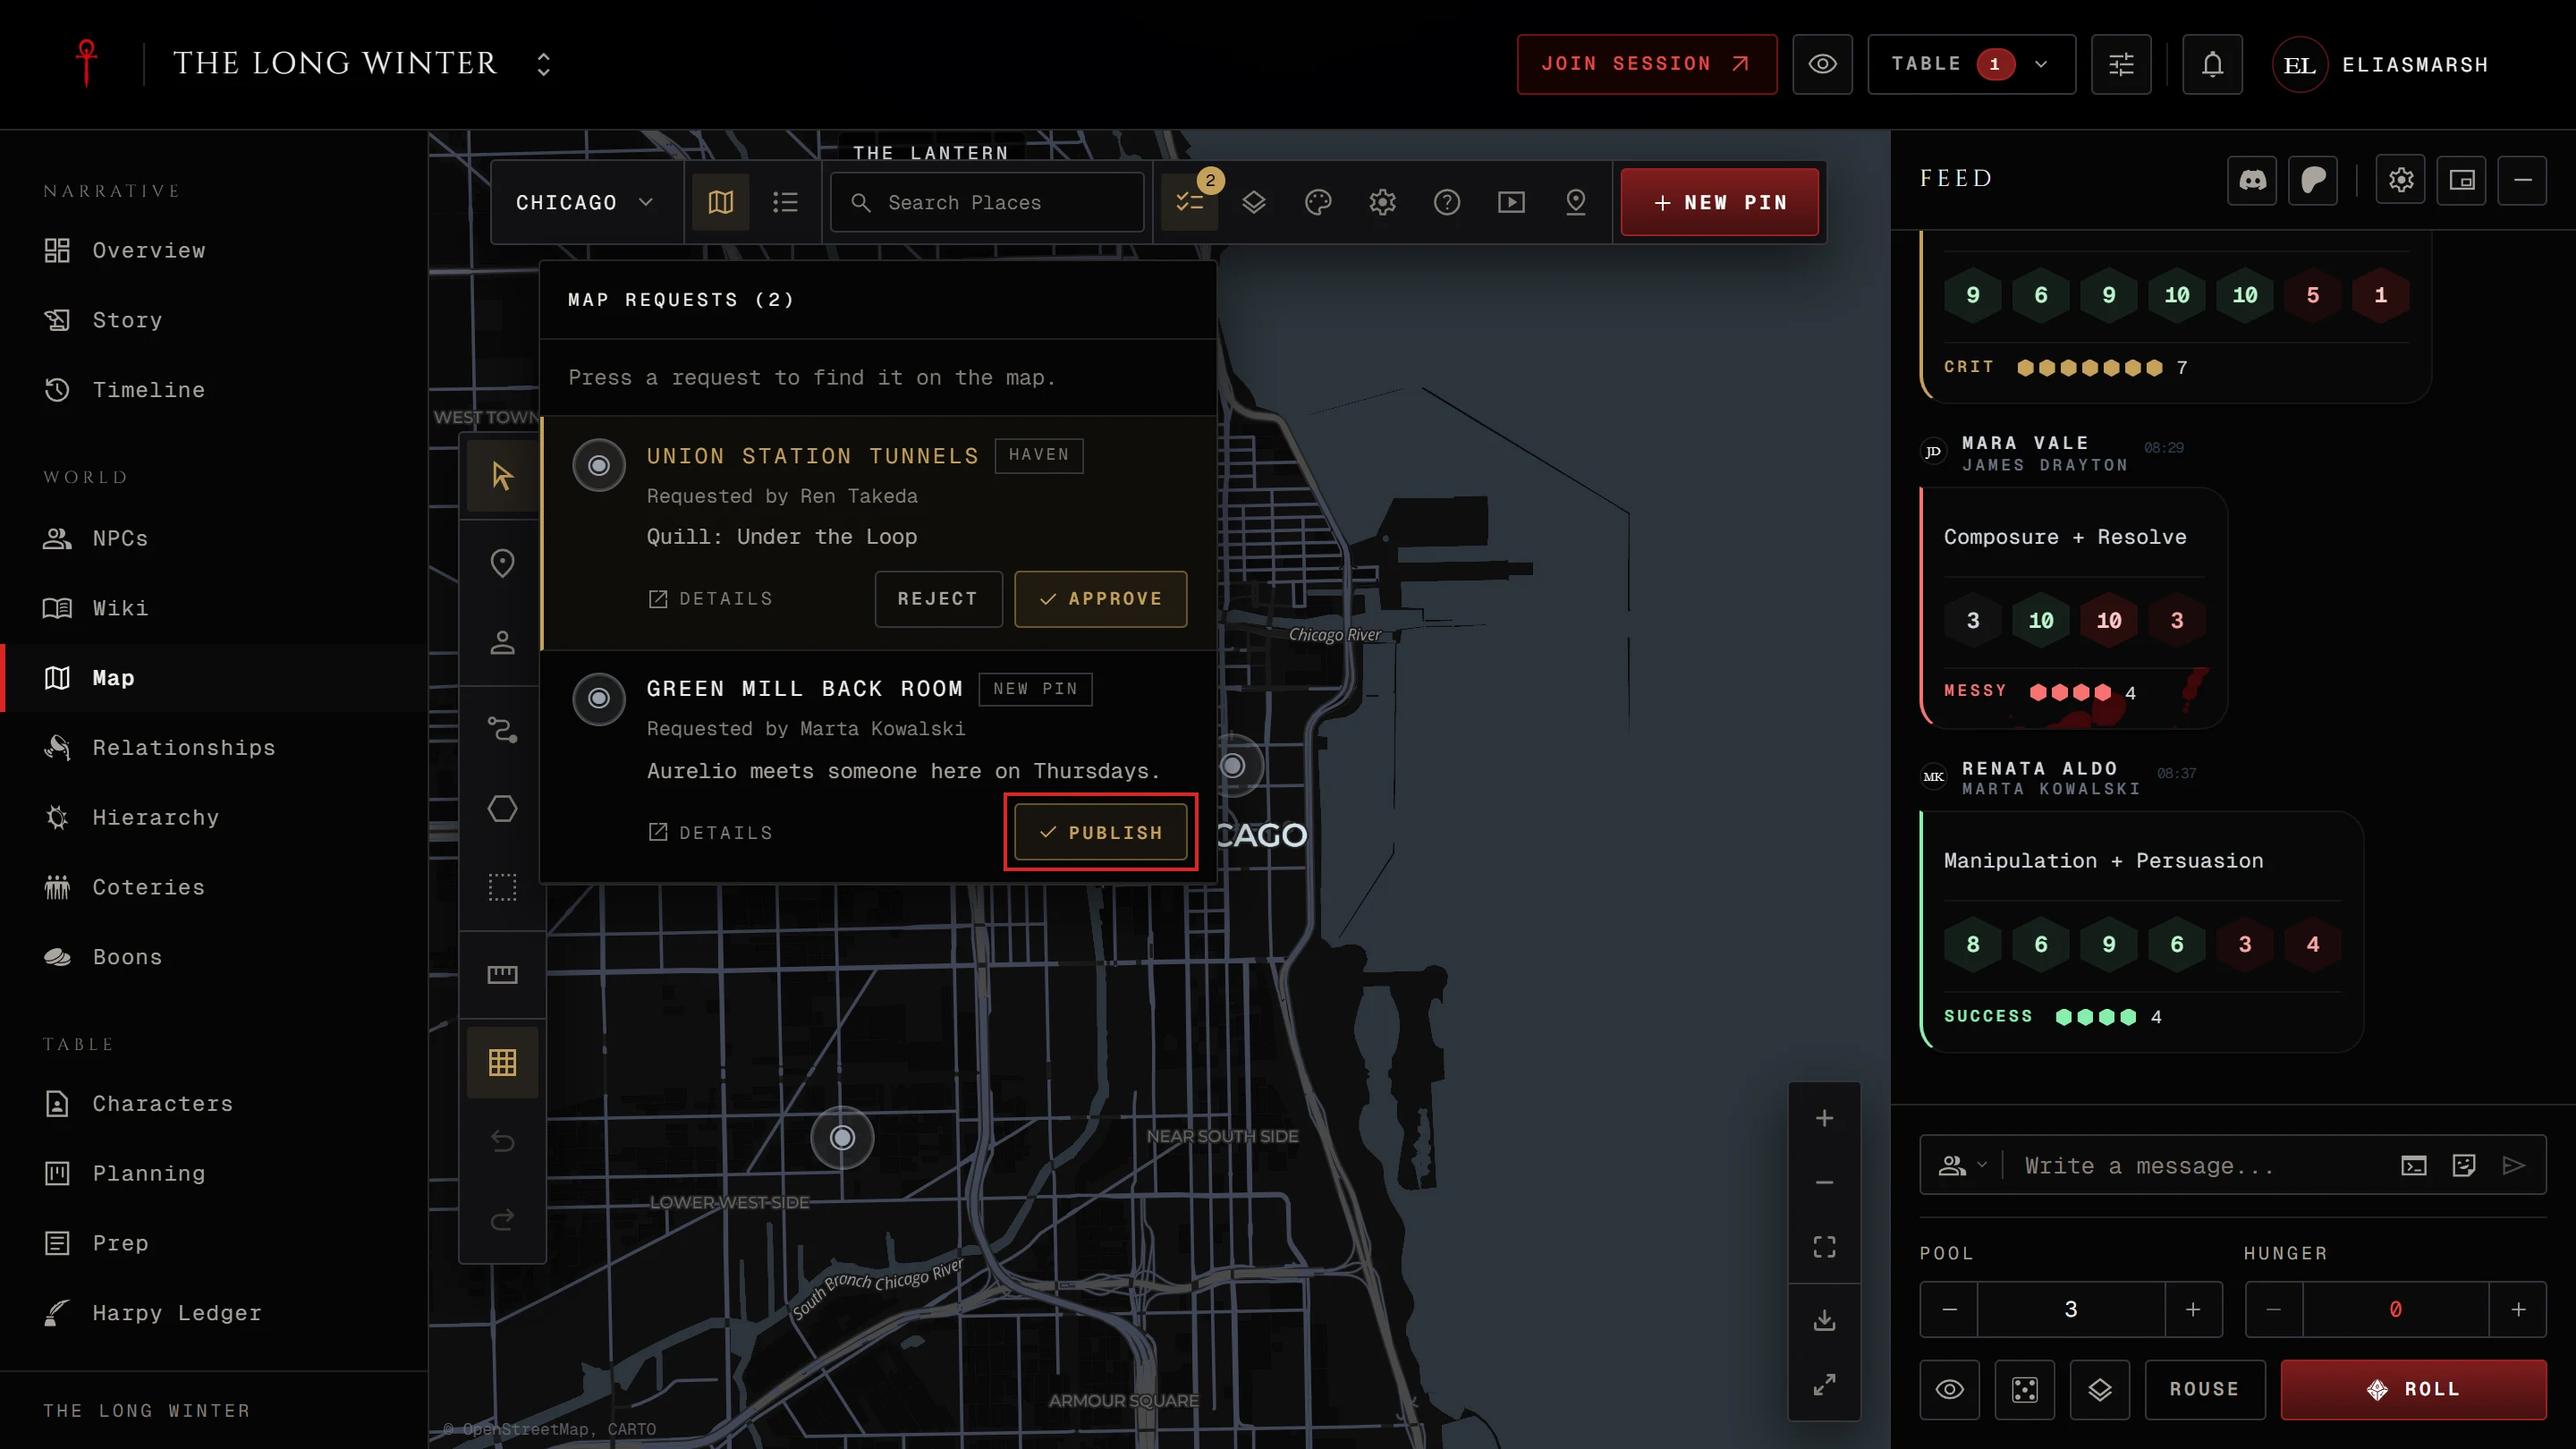
Task: Download the map image
Action: (1824, 1320)
